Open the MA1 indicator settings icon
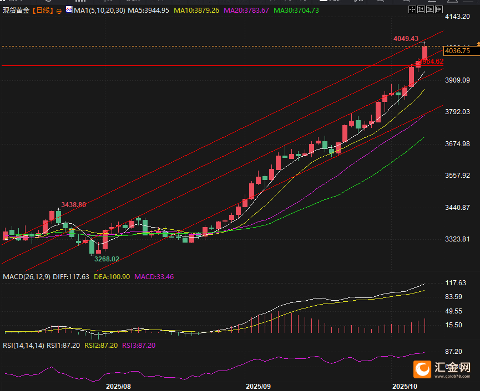 69,10
